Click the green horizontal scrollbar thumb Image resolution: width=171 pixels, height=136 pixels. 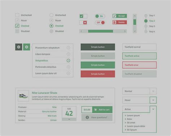pos(101,31)
